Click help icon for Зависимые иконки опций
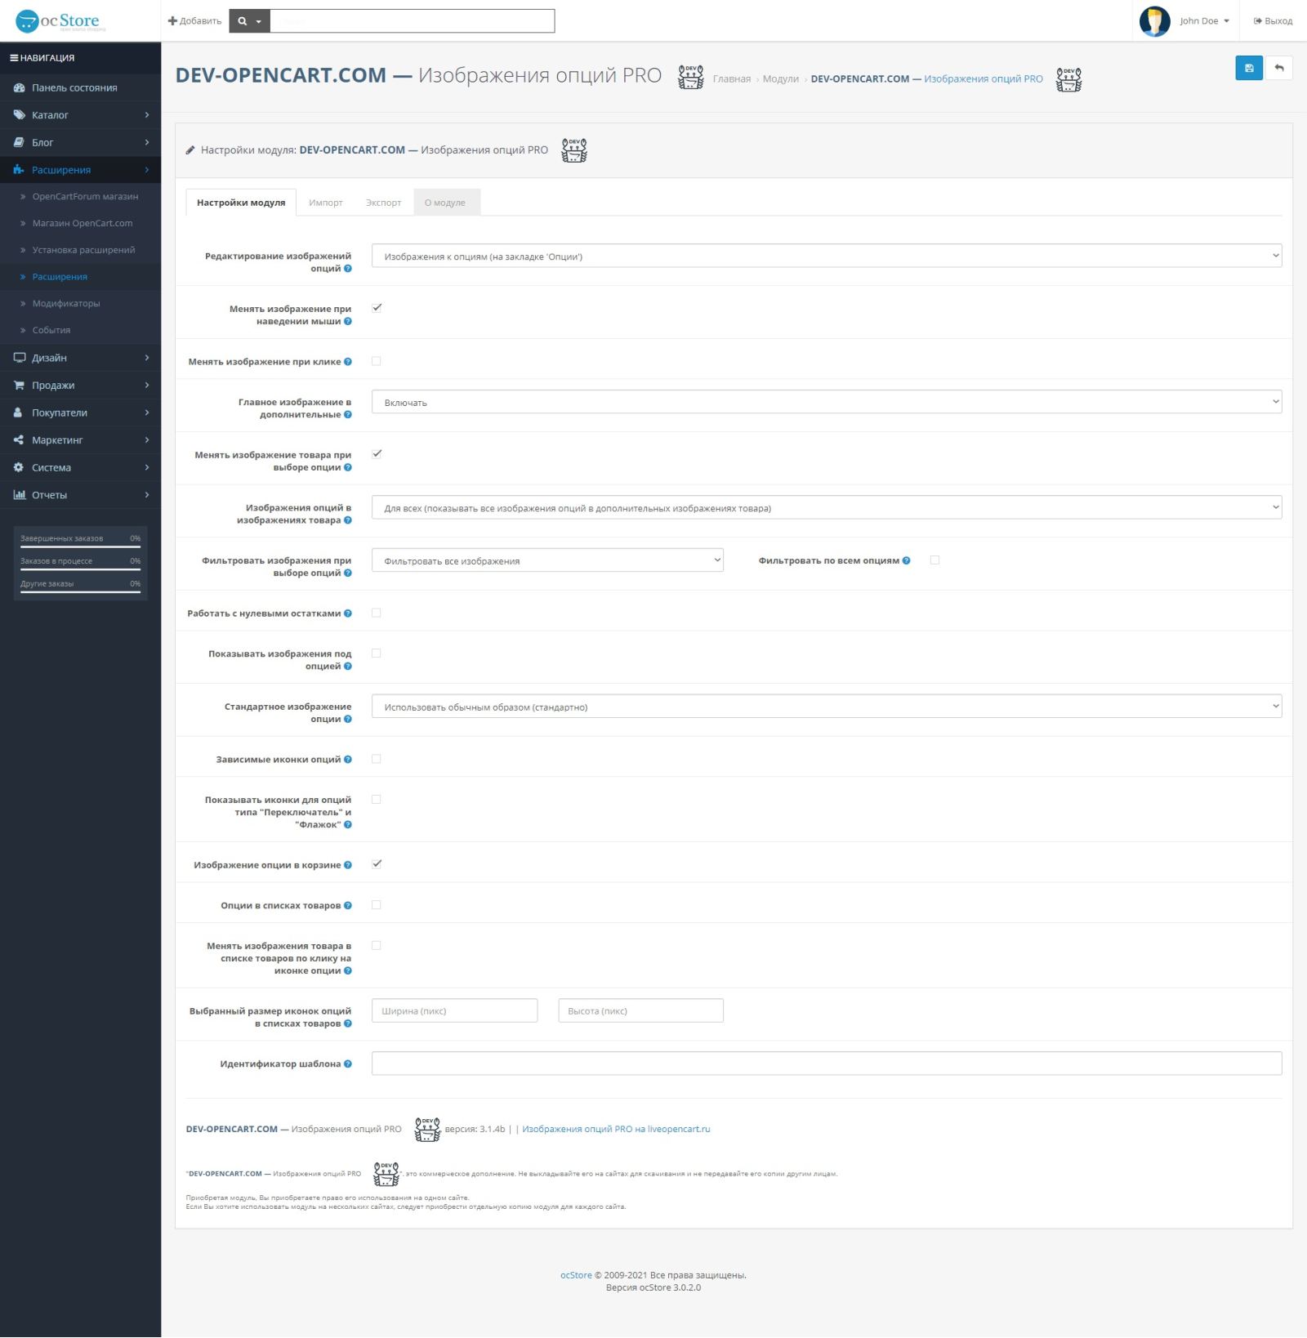Image resolution: width=1307 pixels, height=1338 pixels. 348,760
